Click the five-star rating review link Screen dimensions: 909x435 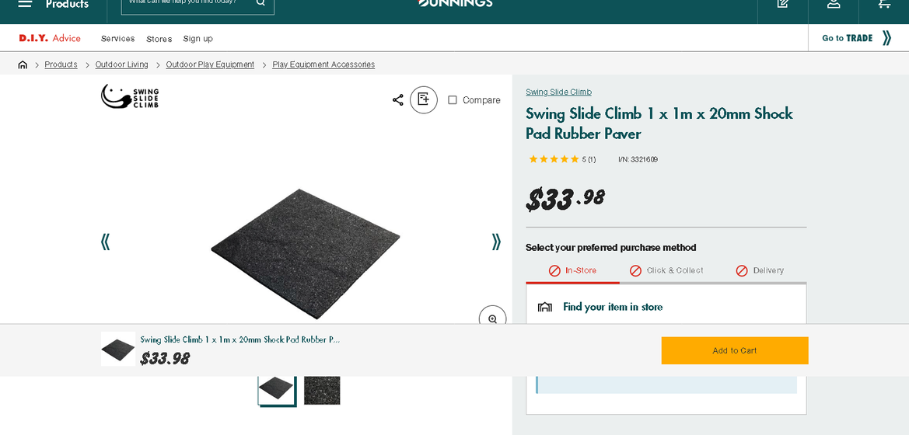pyautogui.click(x=561, y=159)
